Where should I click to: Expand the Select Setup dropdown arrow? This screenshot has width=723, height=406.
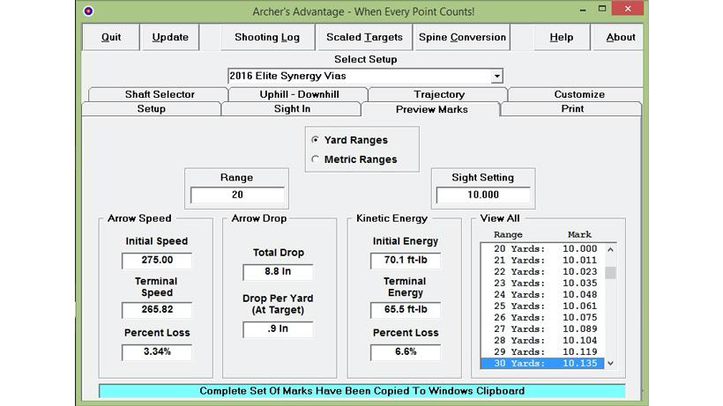(496, 76)
